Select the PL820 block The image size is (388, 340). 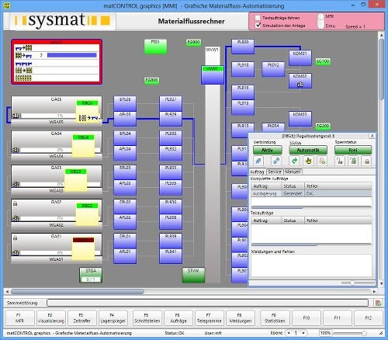click(243, 47)
